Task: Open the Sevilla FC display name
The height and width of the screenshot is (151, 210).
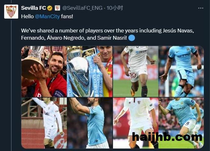Action: [33, 8]
